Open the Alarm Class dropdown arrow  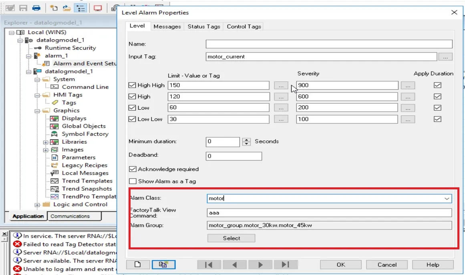tap(447, 199)
